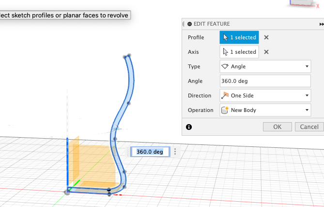Click the Profile '1 selected' selector
This screenshot has height=207, width=324.
pyautogui.click(x=239, y=37)
